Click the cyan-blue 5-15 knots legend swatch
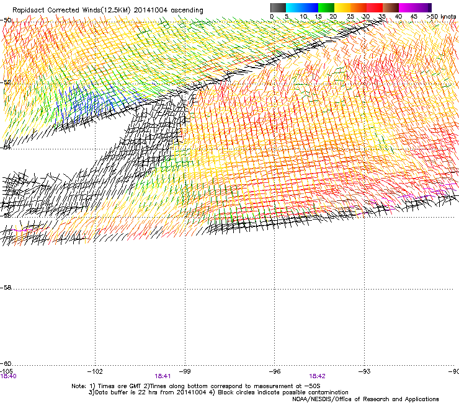This screenshot has width=459, height=403. click(302, 7)
